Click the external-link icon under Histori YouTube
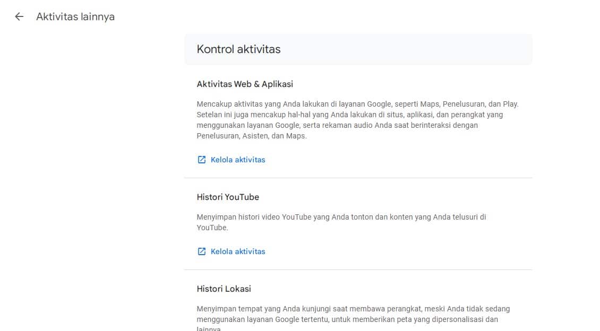Image resolution: width=600 pixels, height=331 pixels. [x=201, y=251]
